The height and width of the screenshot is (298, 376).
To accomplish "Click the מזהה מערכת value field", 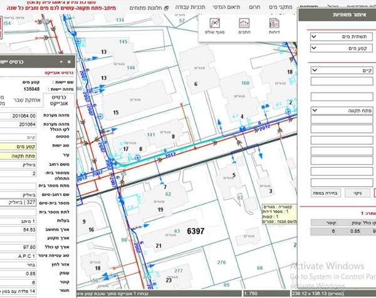I will click(20, 116).
